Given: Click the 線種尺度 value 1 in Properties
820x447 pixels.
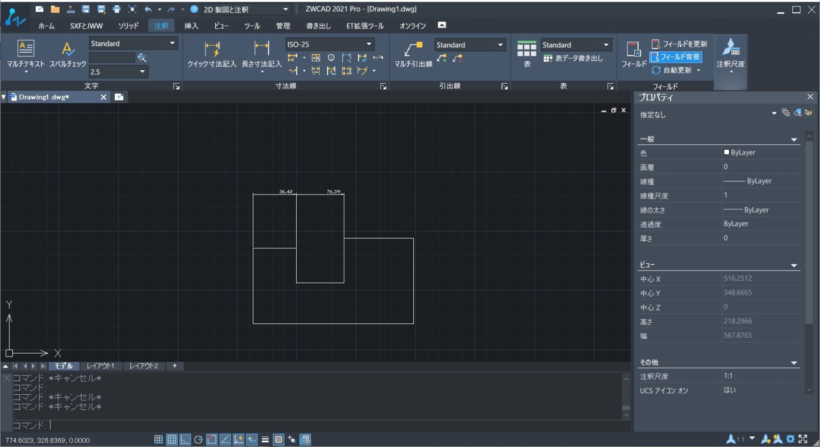Looking at the screenshot, I should coord(760,196).
